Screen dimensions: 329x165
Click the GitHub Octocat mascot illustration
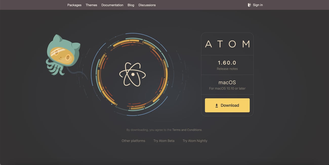click(x=63, y=54)
